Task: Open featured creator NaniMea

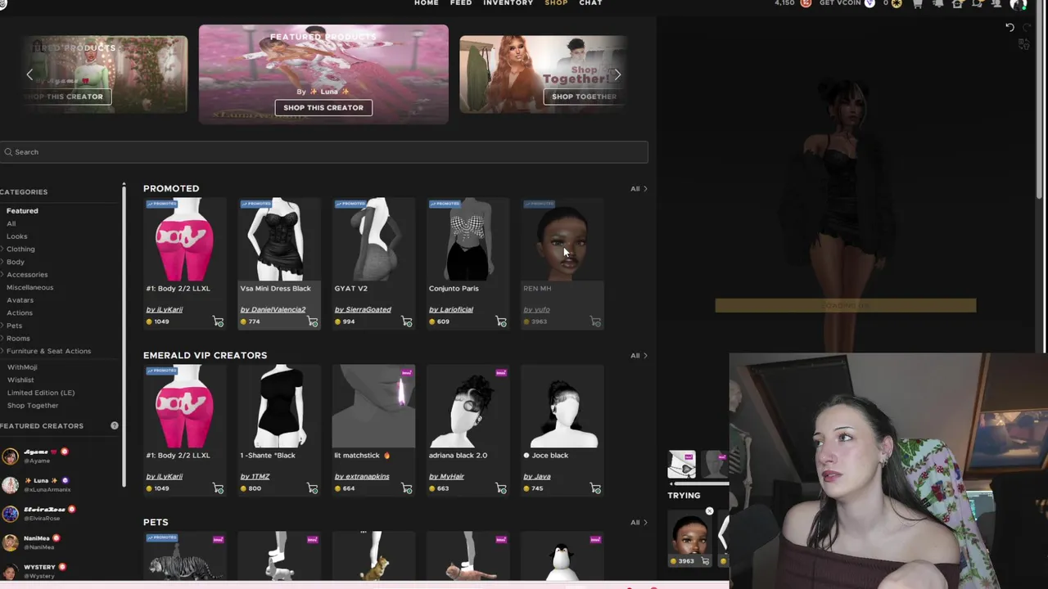Action: click(x=31, y=542)
